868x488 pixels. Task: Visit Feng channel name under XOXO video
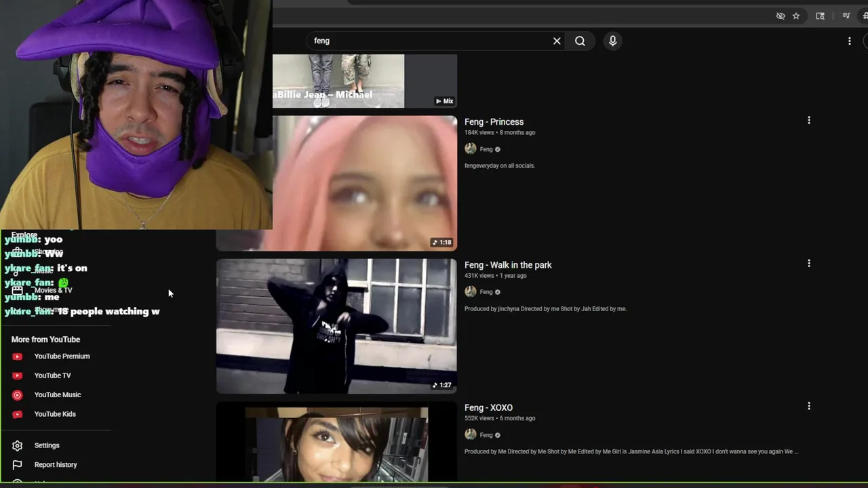[486, 435]
